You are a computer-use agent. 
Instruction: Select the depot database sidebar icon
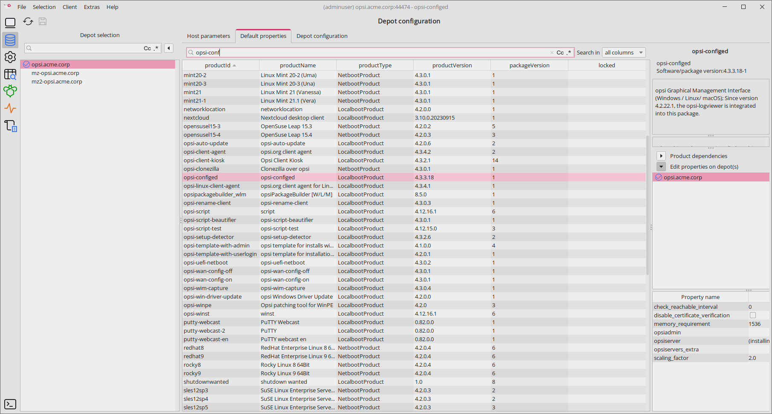[10, 40]
